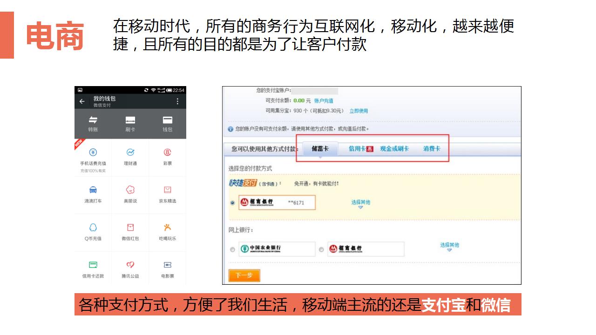
Task: Click the 可用集分宝 930 个 text
Action: point(286,111)
